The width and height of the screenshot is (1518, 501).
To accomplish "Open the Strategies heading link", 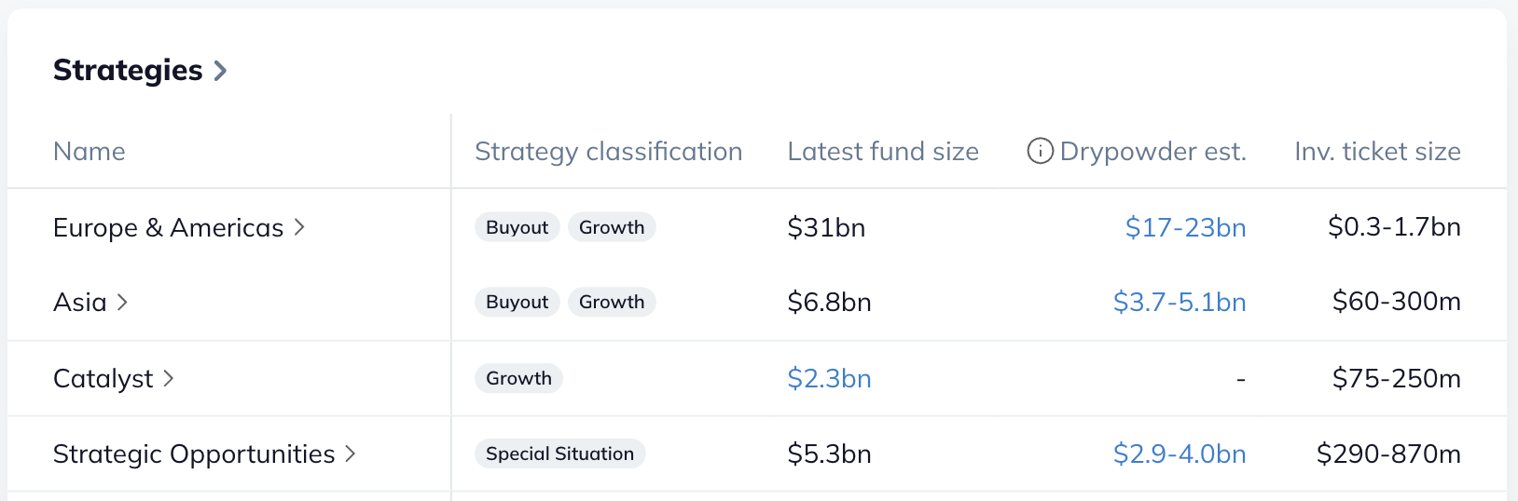I will pyautogui.click(x=128, y=71).
